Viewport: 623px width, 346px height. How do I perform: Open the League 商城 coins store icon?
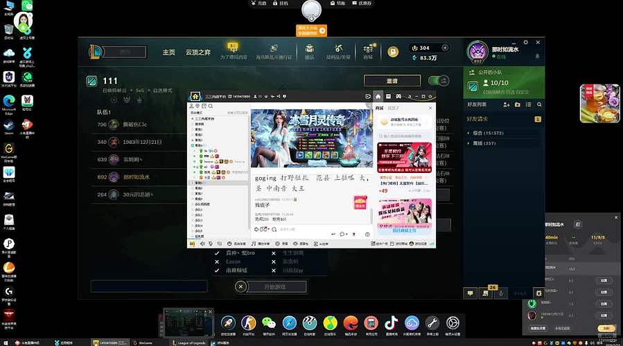[x=368, y=52]
